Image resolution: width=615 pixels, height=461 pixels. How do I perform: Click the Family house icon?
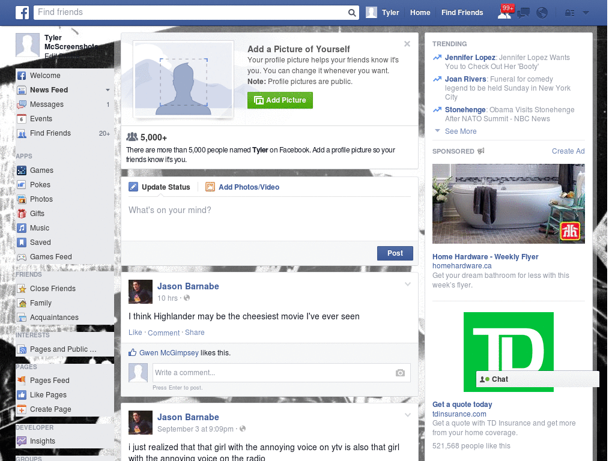[x=22, y=303]
